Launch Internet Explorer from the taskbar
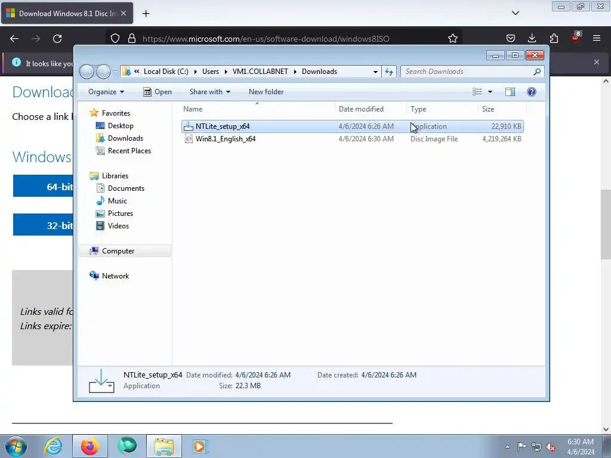The image size is (611, 458). click(x=53, y=446)
